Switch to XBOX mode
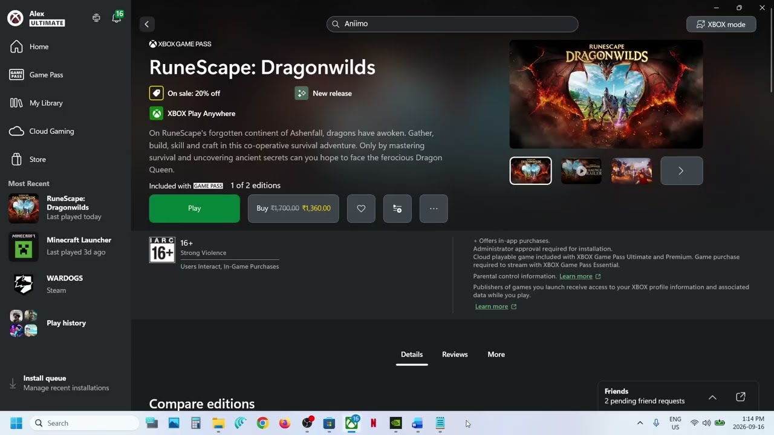 (721, 24)
